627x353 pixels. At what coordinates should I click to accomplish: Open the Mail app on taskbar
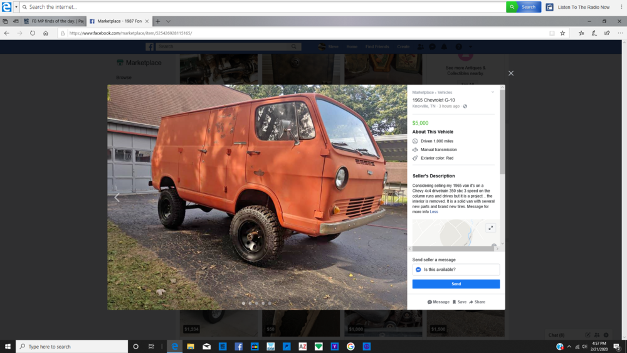[x=206, y=346]
